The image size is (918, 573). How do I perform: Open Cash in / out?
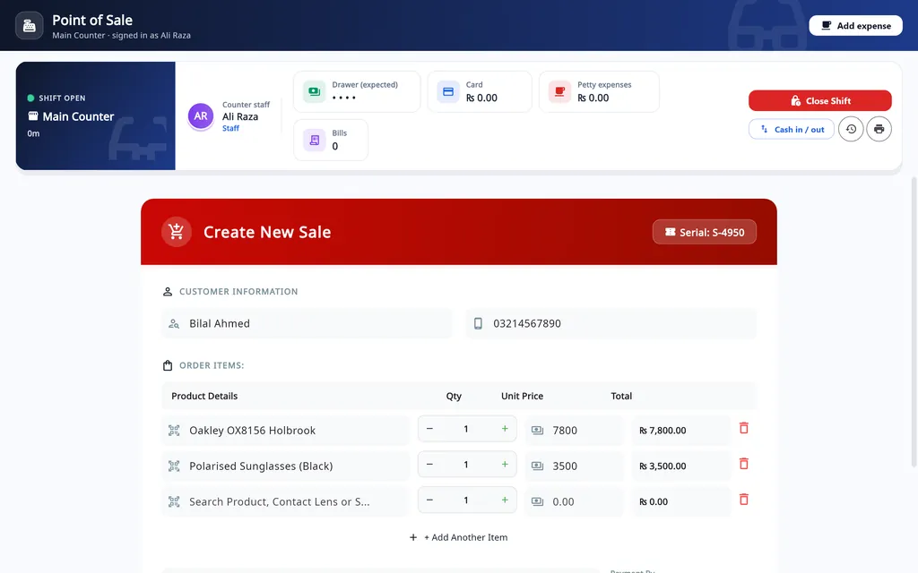click(791, 129)
